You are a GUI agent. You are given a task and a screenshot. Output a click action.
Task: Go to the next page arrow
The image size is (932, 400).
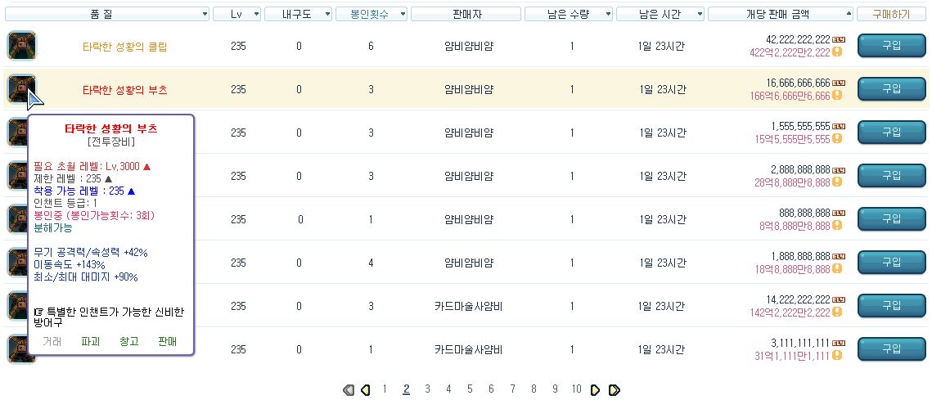595,390
